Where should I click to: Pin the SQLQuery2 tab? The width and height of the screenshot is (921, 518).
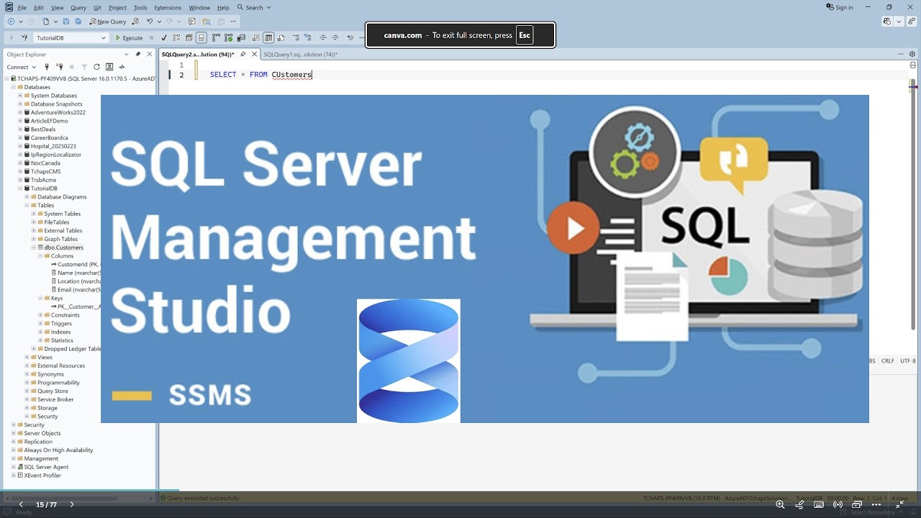(242, 54)
